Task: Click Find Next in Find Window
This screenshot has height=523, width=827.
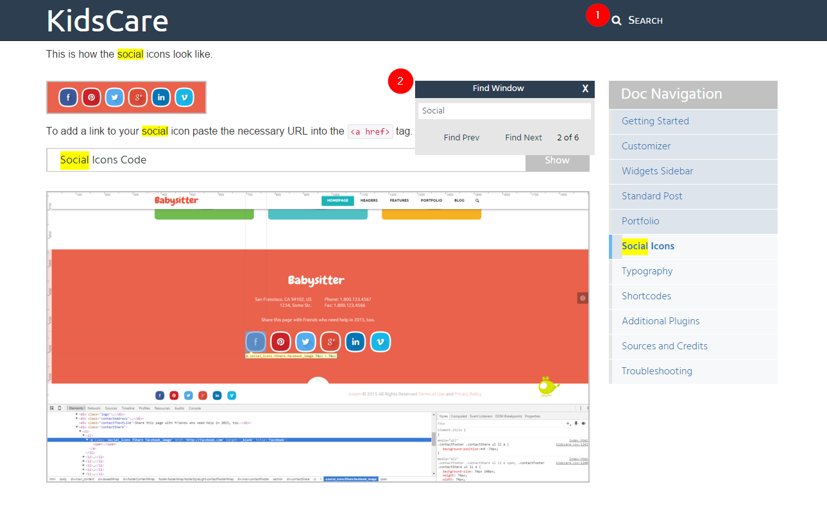Action: click(524, 138)
